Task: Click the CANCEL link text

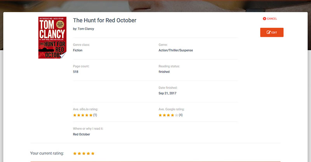Action: pyautogui.click(x=272, y=19)
